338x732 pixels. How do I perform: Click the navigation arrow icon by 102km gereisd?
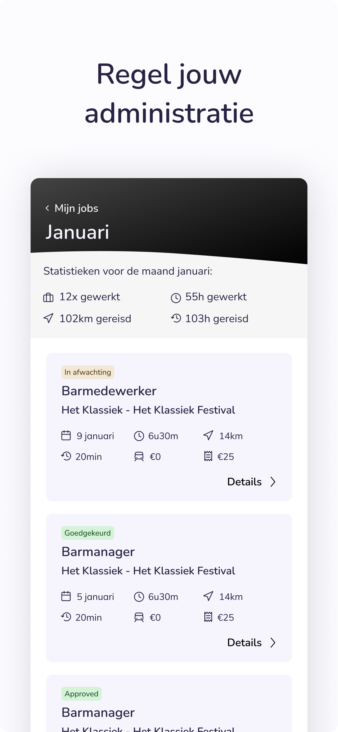pyautogui.click(x=48, y=318)
